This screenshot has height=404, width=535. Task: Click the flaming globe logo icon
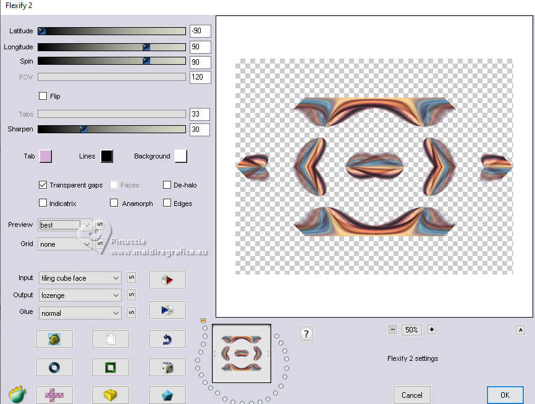(17, 394)
